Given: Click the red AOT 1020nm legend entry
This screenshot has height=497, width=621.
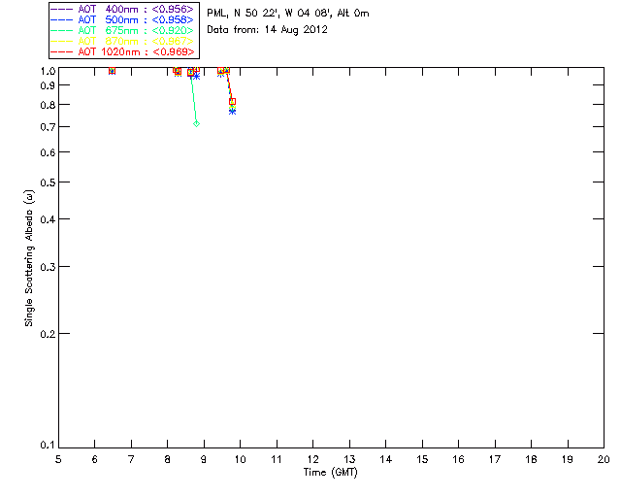Looking at the screenshot, I should tap(122, 51).
